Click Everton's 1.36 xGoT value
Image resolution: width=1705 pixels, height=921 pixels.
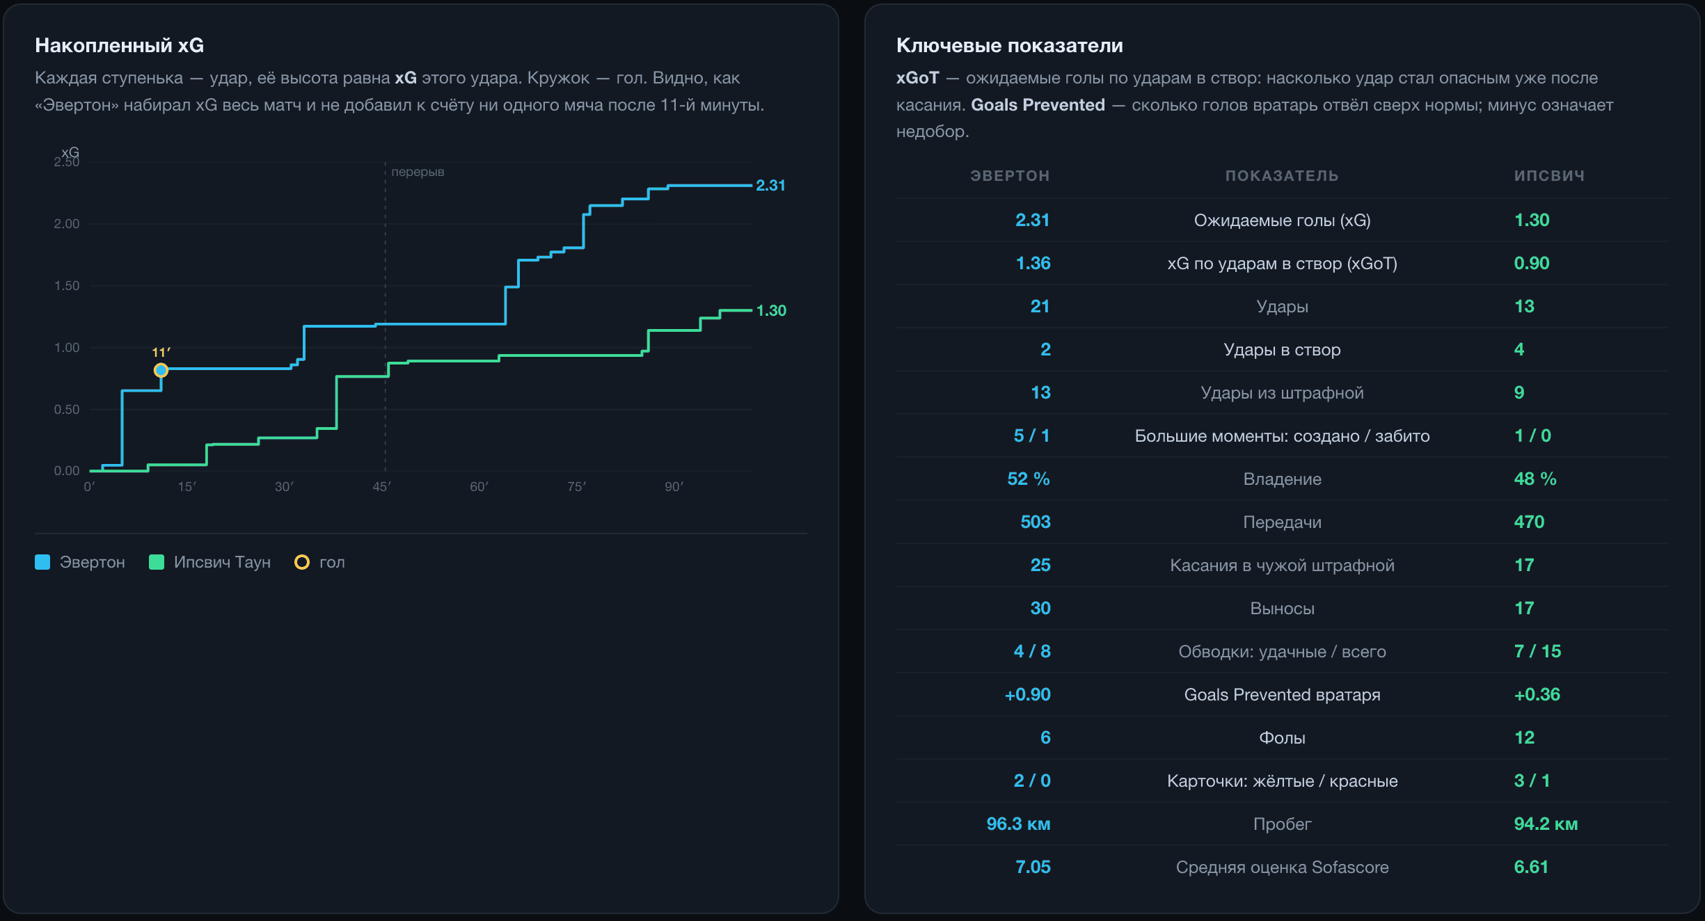(1033, 263)
